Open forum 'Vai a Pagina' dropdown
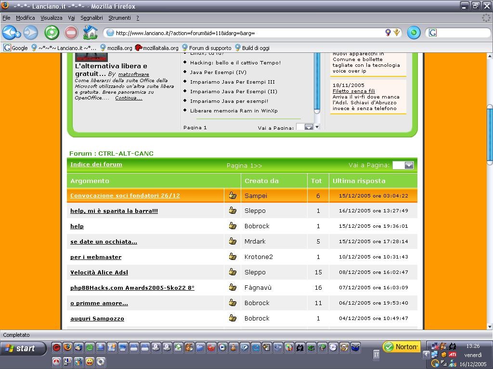Viewport: 493px width, 369px height. [x=403, y=165]
